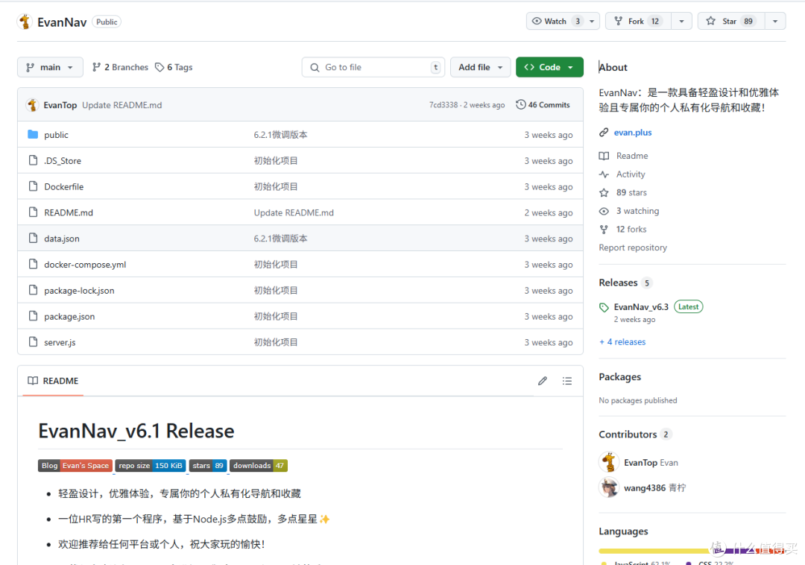Click the repo size 150 KiB badge
805x565 pixels.
pos(151,465)
